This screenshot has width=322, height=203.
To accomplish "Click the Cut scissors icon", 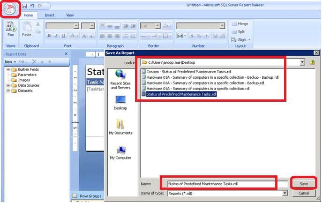I will click(x=38, y=24).
